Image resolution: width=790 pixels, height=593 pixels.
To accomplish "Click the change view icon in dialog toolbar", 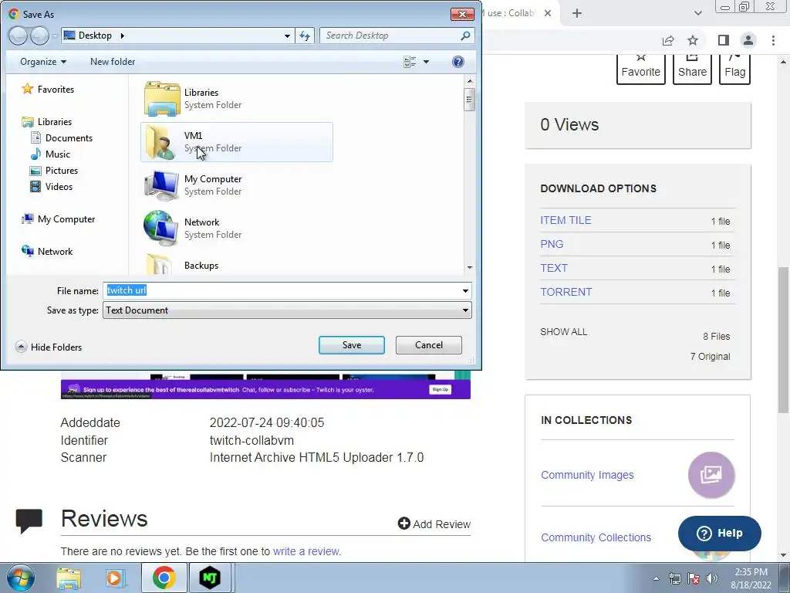I will (x=410, y=62).
